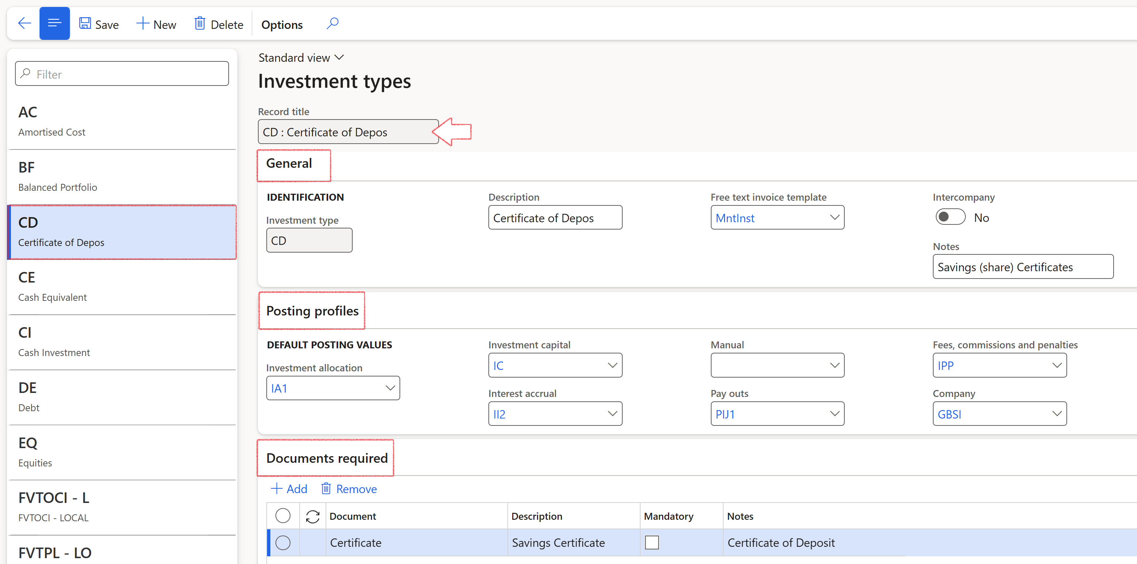
Task: Select the FVTOCI - LOCAL entry
Action: click(122, 508)
